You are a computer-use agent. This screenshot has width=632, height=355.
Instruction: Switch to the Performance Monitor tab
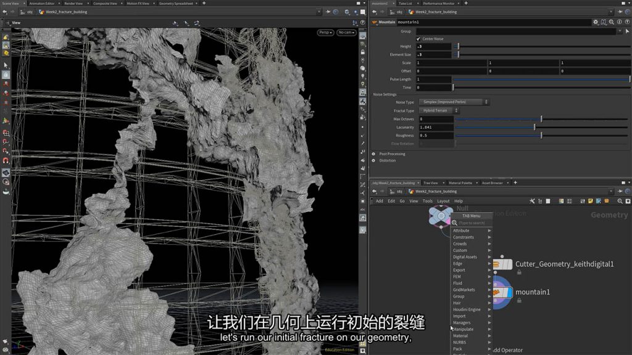click(x=439, y=3)
